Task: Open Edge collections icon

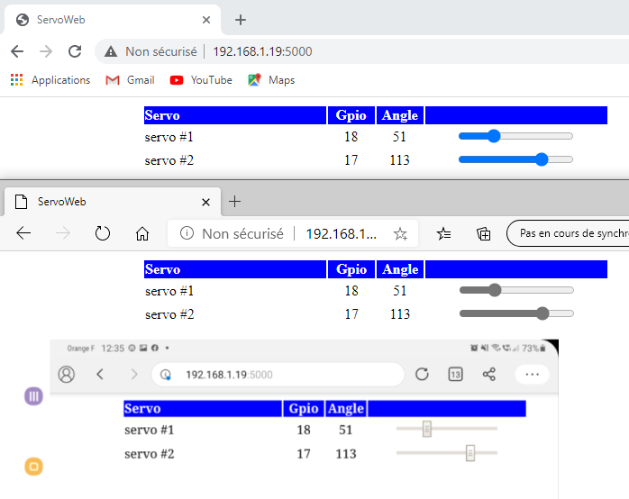Action: [x=484, y=233]
